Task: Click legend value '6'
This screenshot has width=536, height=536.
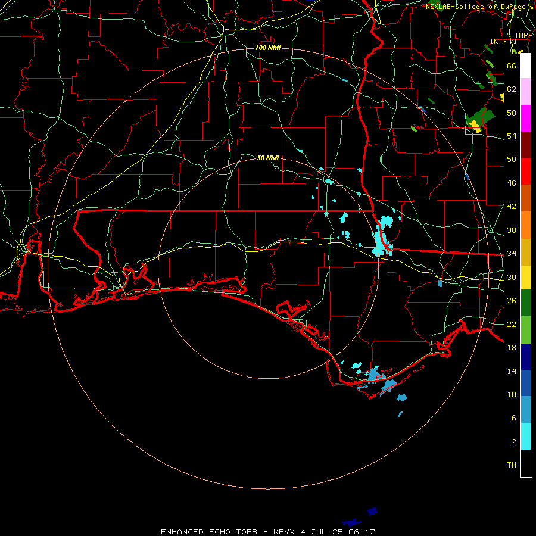Action: click(514, 418)
